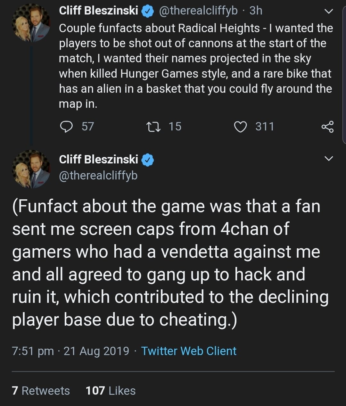Open Cliff Bleszinski's avatar on first tweet
Screen dimensions: 346x406
pos(31,23)
